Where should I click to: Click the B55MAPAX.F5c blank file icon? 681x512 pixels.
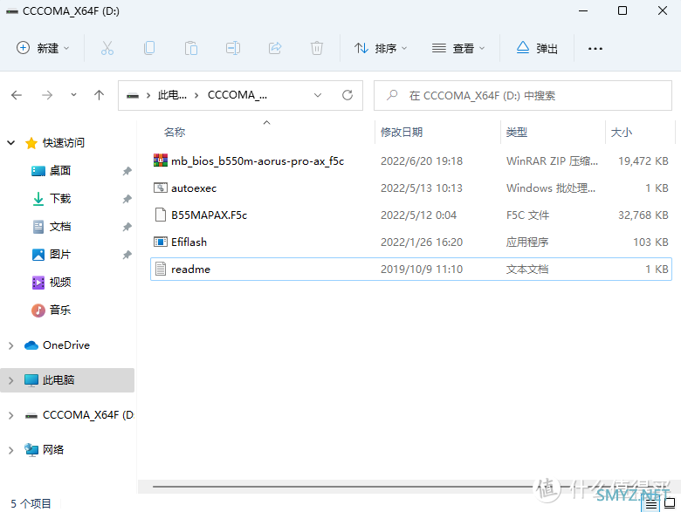(x=161, y=215)
